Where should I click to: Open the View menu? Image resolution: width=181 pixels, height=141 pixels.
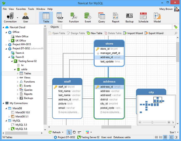tap(11, 9)
